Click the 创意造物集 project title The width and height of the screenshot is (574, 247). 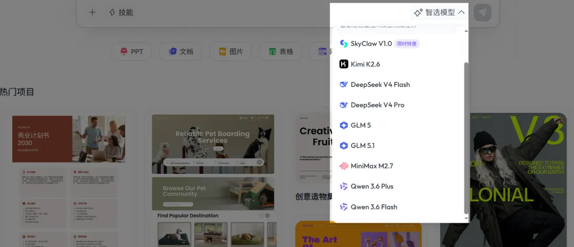point(313,197)
